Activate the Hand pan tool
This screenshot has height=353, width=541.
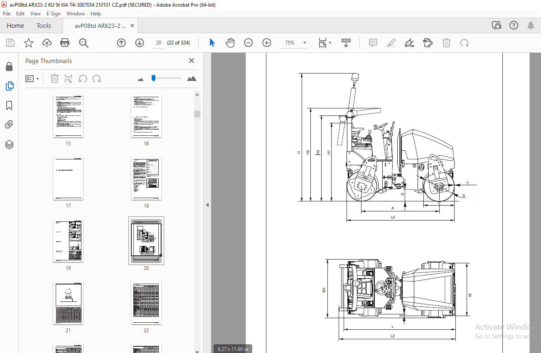230,43
